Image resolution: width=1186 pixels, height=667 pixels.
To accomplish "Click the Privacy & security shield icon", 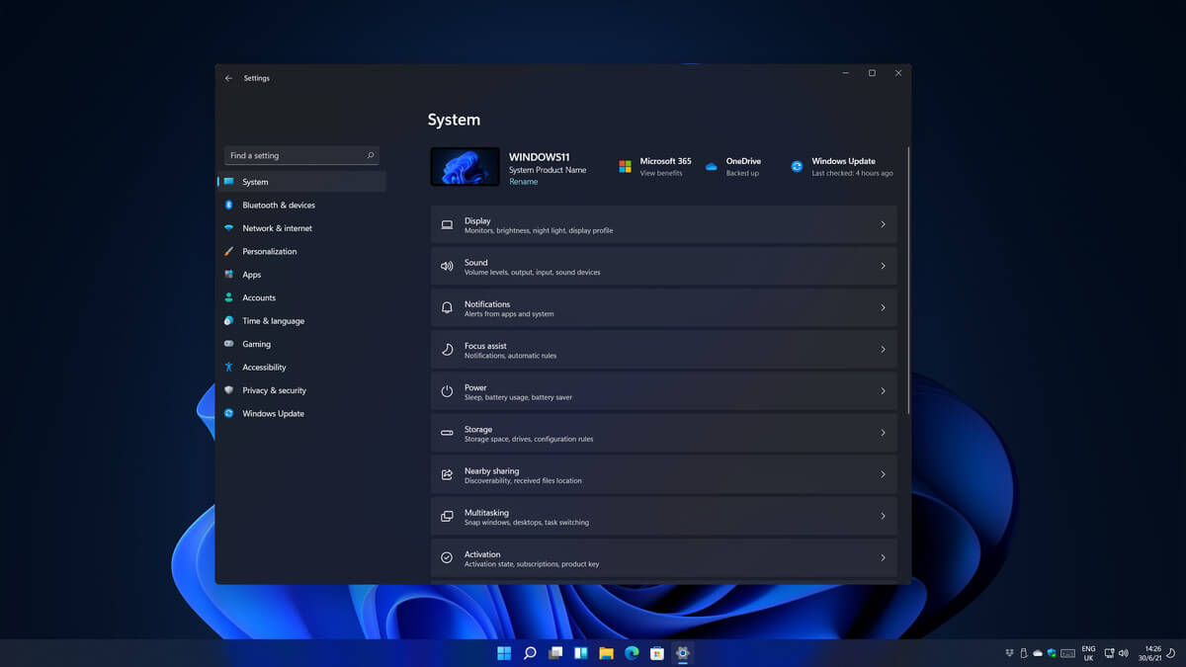I will (228, 390).
